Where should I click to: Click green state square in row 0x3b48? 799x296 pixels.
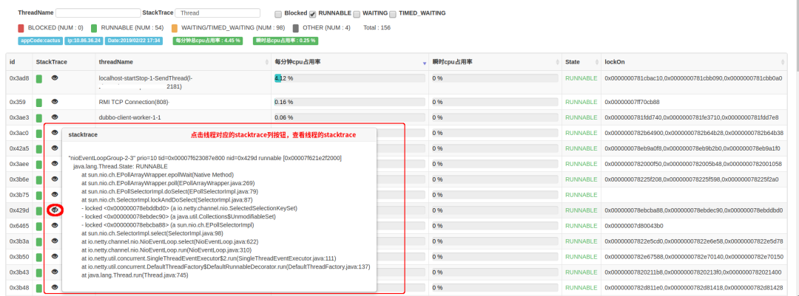click(x=38, y=289)
